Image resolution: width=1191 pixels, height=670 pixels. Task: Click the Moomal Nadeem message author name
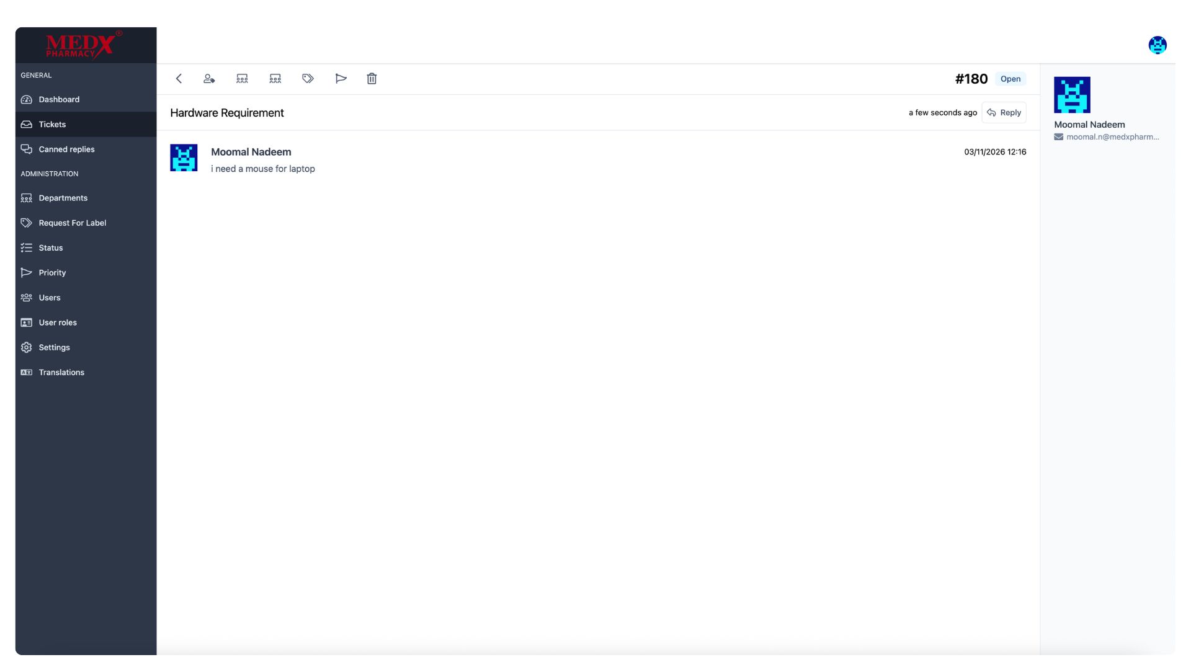click(x=251, y=152)
